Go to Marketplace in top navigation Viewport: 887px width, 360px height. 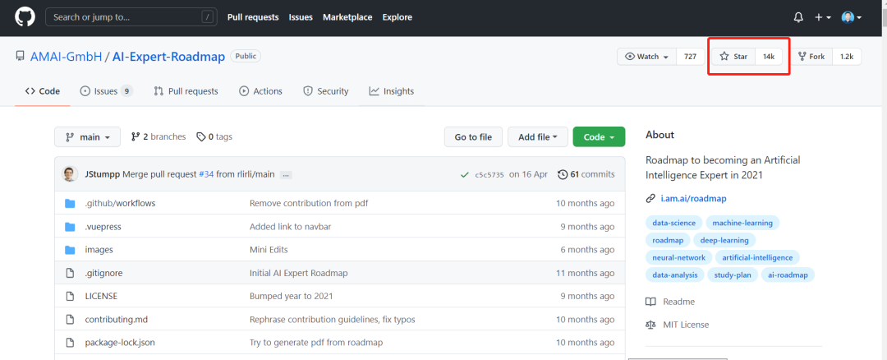pyautogui.click(x=347, y=17)
